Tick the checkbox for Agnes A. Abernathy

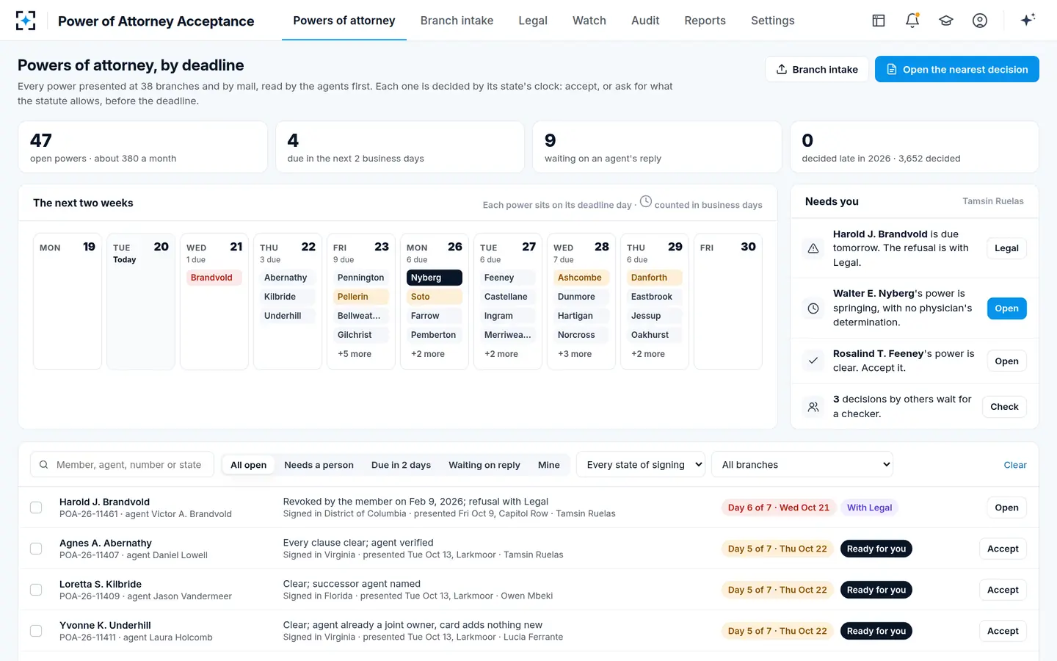[36, 549]
